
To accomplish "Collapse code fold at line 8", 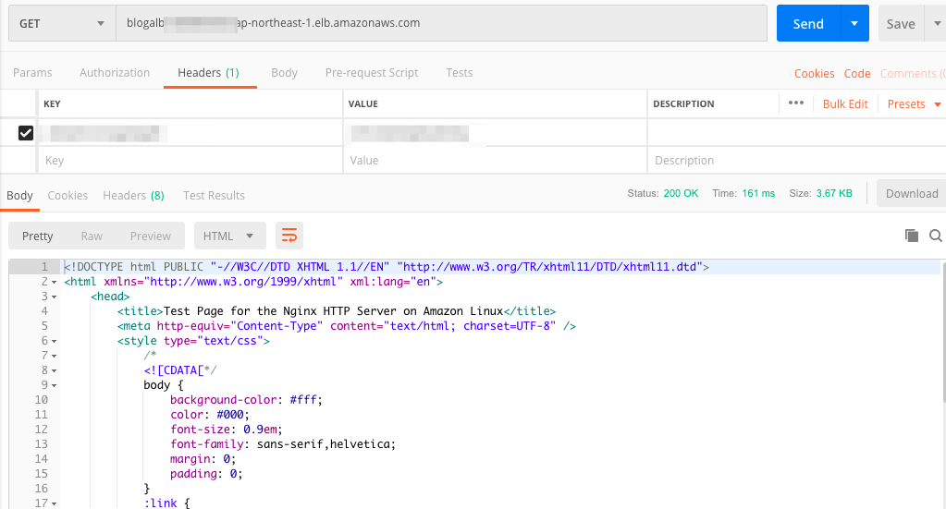I will pyautogui.click(x=54, y=370).
